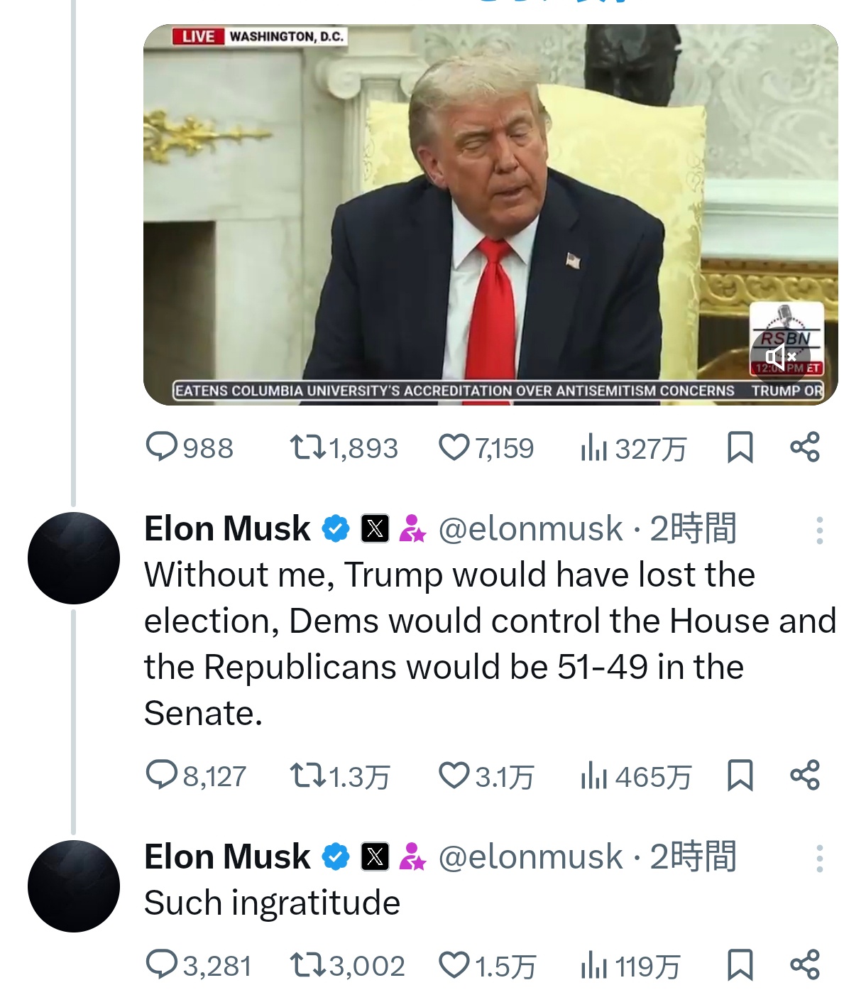Reply to the "Such ingratitude" tweet
Image resolution: width=866 pixels, height=990 pixels.
[x=161, y=965]
